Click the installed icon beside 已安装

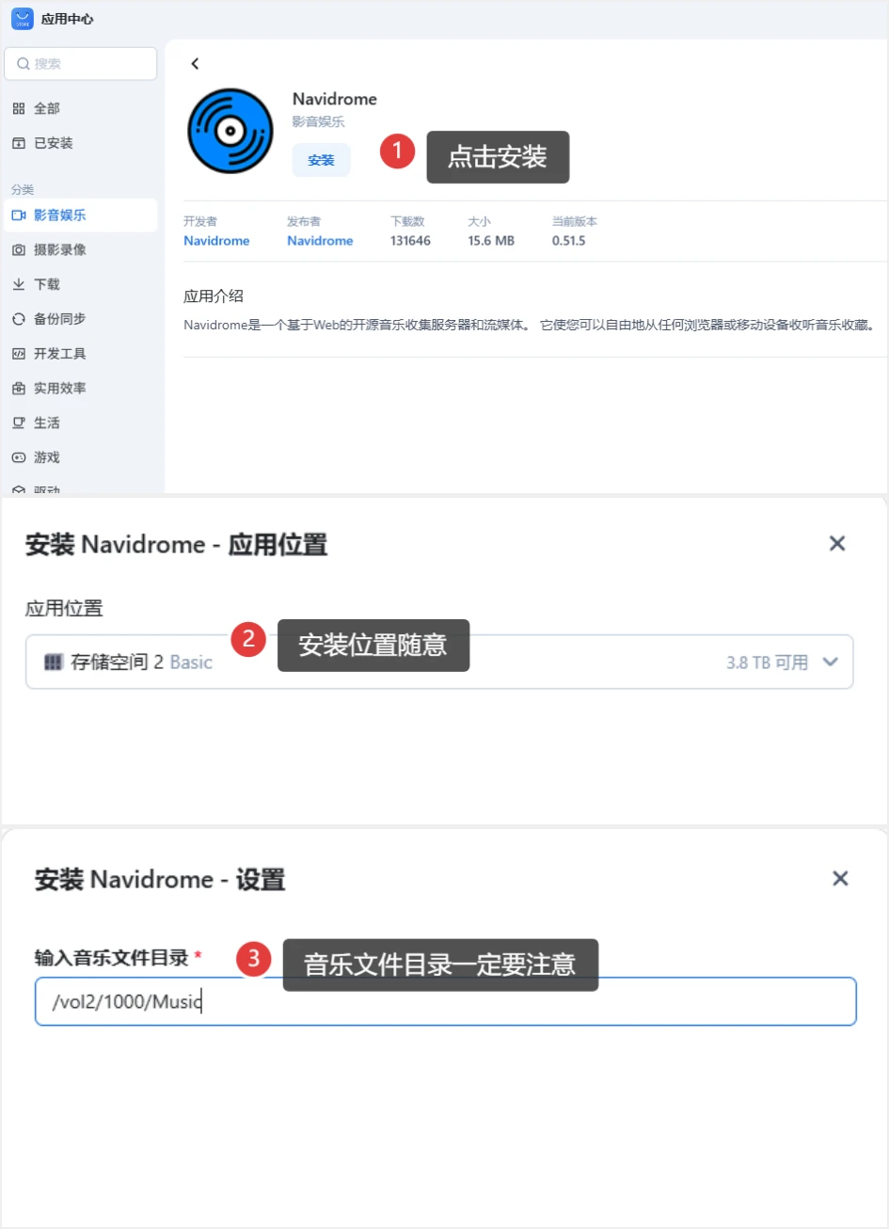[x=19, y=143]
